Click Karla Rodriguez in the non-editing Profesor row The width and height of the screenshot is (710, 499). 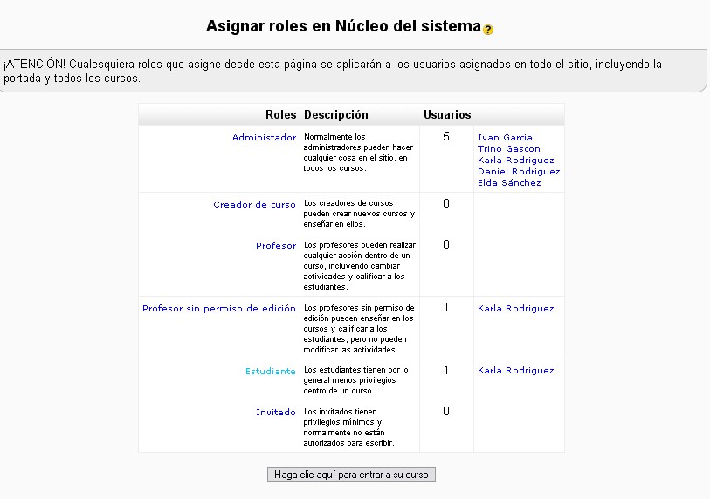pos(515,309)
